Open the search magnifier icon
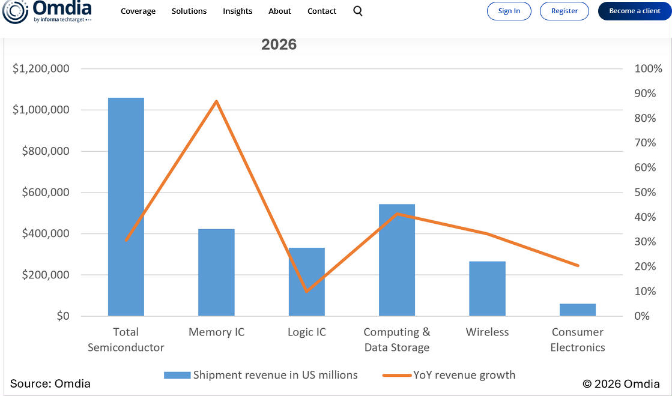The height and width of the screenshot is (396, 672). (x=358, y=11)
